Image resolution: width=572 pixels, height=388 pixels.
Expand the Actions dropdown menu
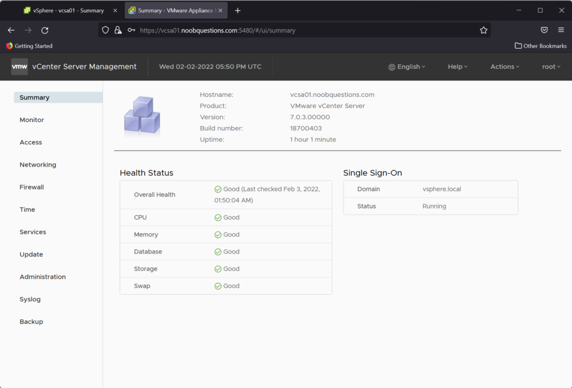[x=505, y=67]
